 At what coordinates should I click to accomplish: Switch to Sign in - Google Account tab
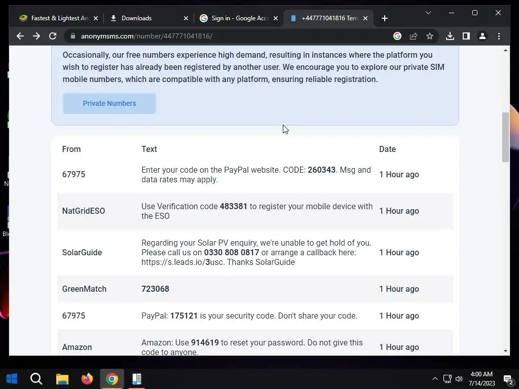[239, 18]
